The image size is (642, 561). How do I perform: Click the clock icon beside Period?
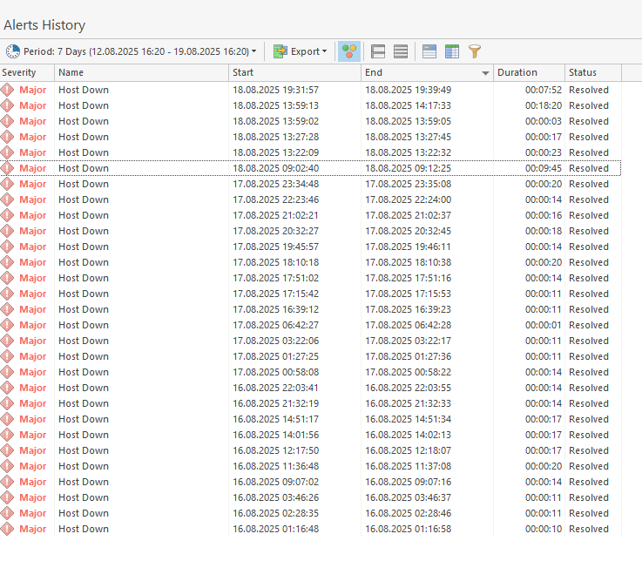pyautogui.click(x=13, y=51)
